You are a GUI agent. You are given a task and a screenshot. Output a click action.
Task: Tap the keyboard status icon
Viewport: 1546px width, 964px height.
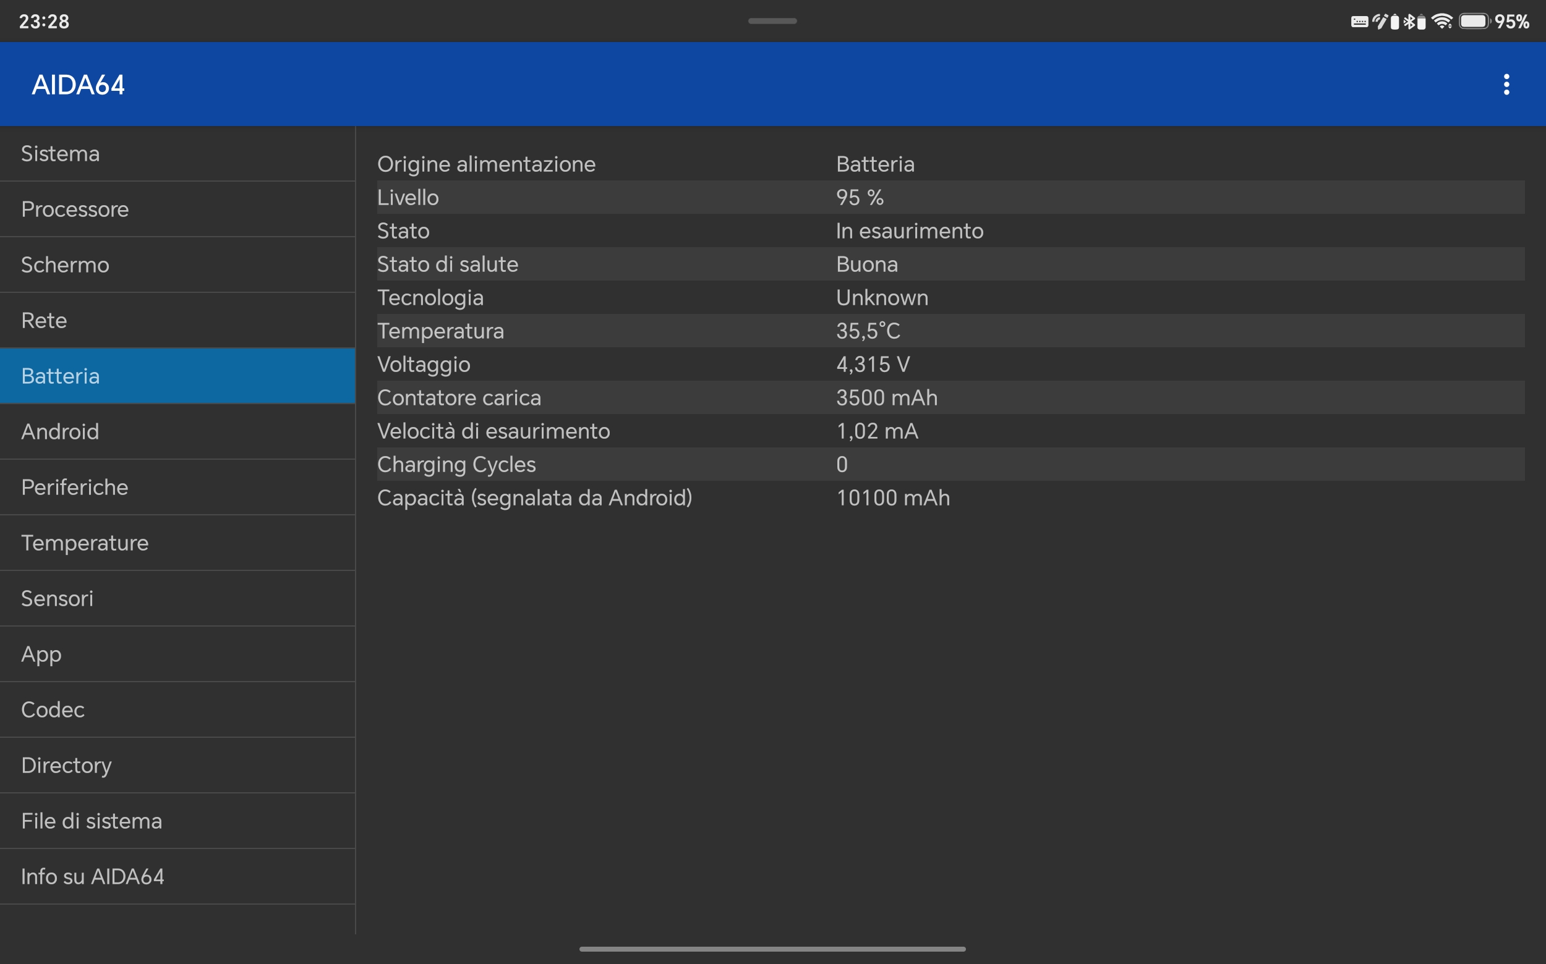click(x=1359, y=22)
